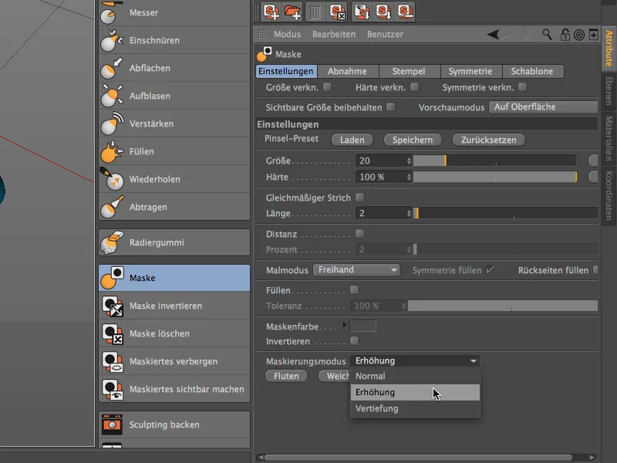The height and width of the screenshot is (463, 617).
Task: Click the sculpt layer with X icon
Action: coord(337,12)
